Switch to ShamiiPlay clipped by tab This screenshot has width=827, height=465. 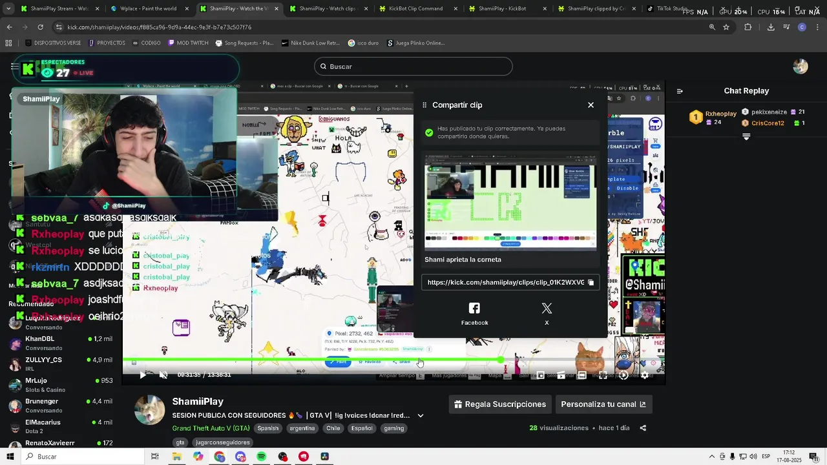(595, 9)
